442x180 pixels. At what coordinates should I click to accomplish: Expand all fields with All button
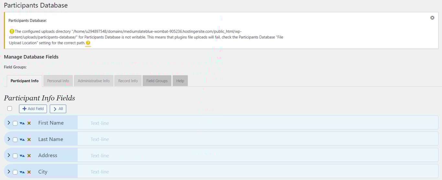58,109
